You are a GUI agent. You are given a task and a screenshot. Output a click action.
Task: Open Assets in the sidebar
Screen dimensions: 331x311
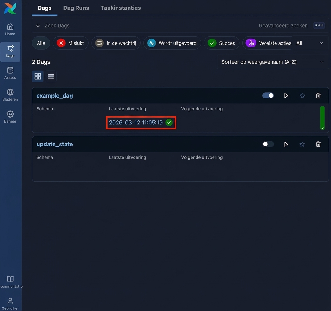pyautogui.click(x=10, y=73)
